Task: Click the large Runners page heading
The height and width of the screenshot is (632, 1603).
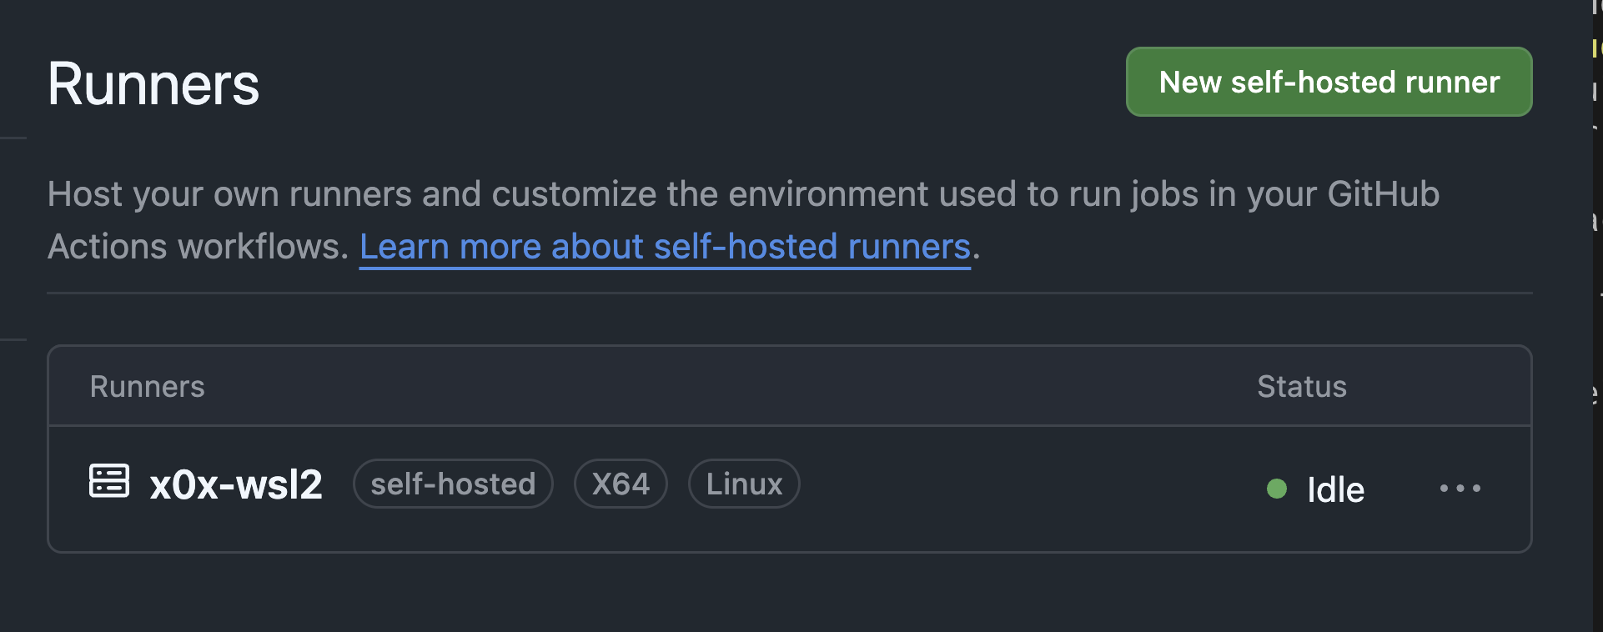Action: tap(153, 84)
